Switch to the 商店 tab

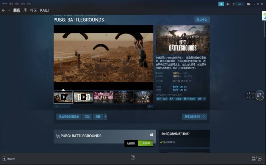pos(17,10)
